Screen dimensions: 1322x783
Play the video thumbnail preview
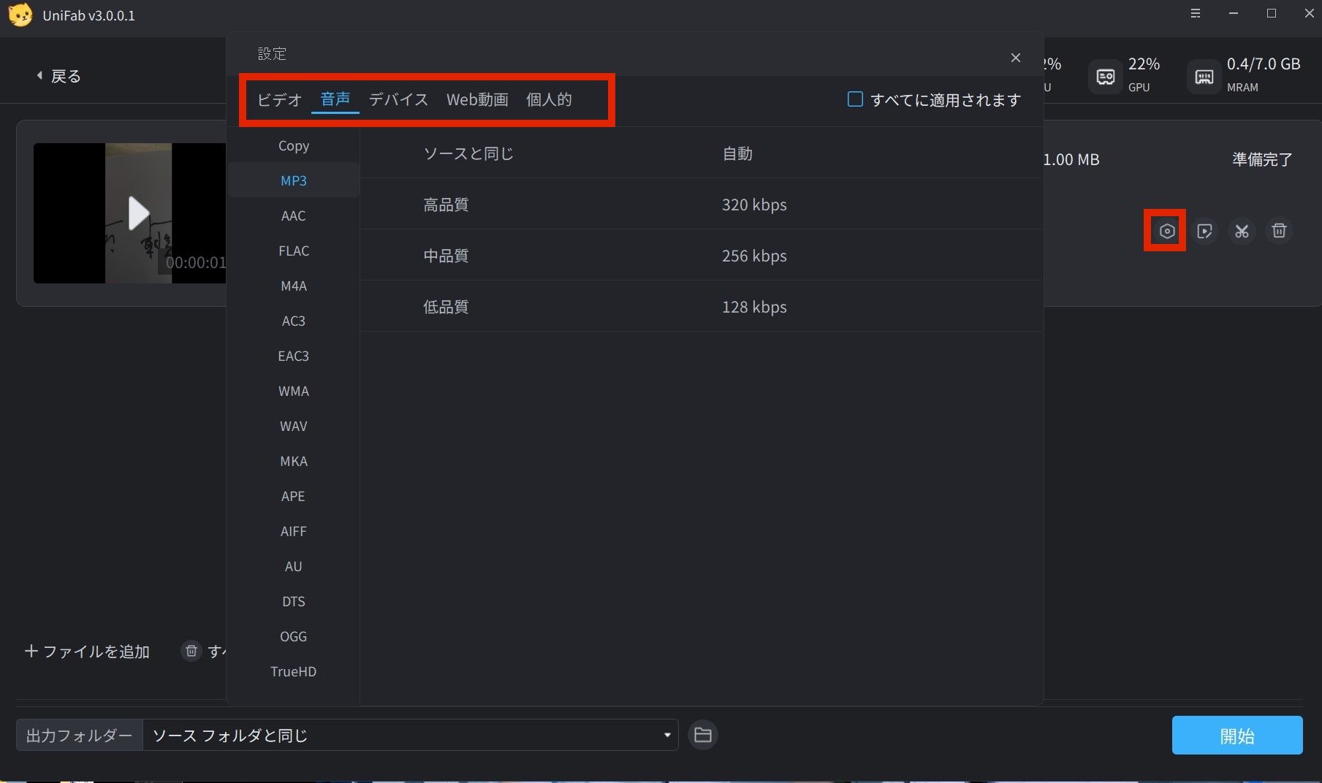pyautogui.click(x=139, y=213)
